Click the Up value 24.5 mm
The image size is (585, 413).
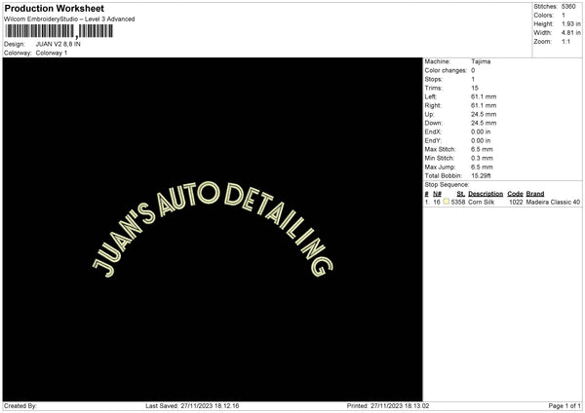coord(484,114)
